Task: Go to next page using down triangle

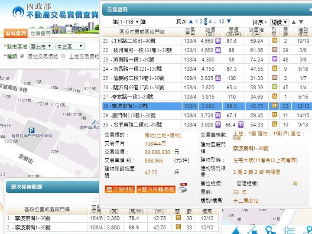Action: point(229,21)
